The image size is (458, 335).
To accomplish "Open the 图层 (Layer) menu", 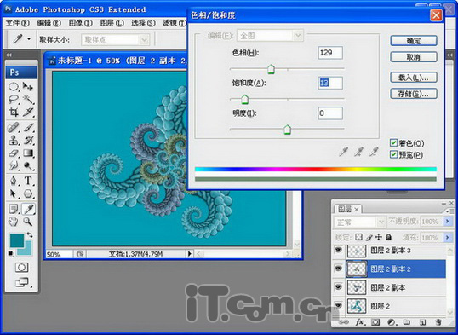I will (x=112, y=23).
